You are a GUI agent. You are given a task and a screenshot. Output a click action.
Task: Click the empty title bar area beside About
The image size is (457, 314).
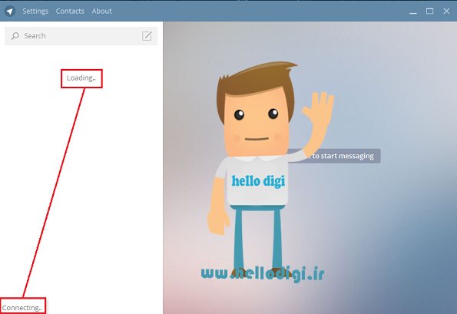[x=260, y=11]
